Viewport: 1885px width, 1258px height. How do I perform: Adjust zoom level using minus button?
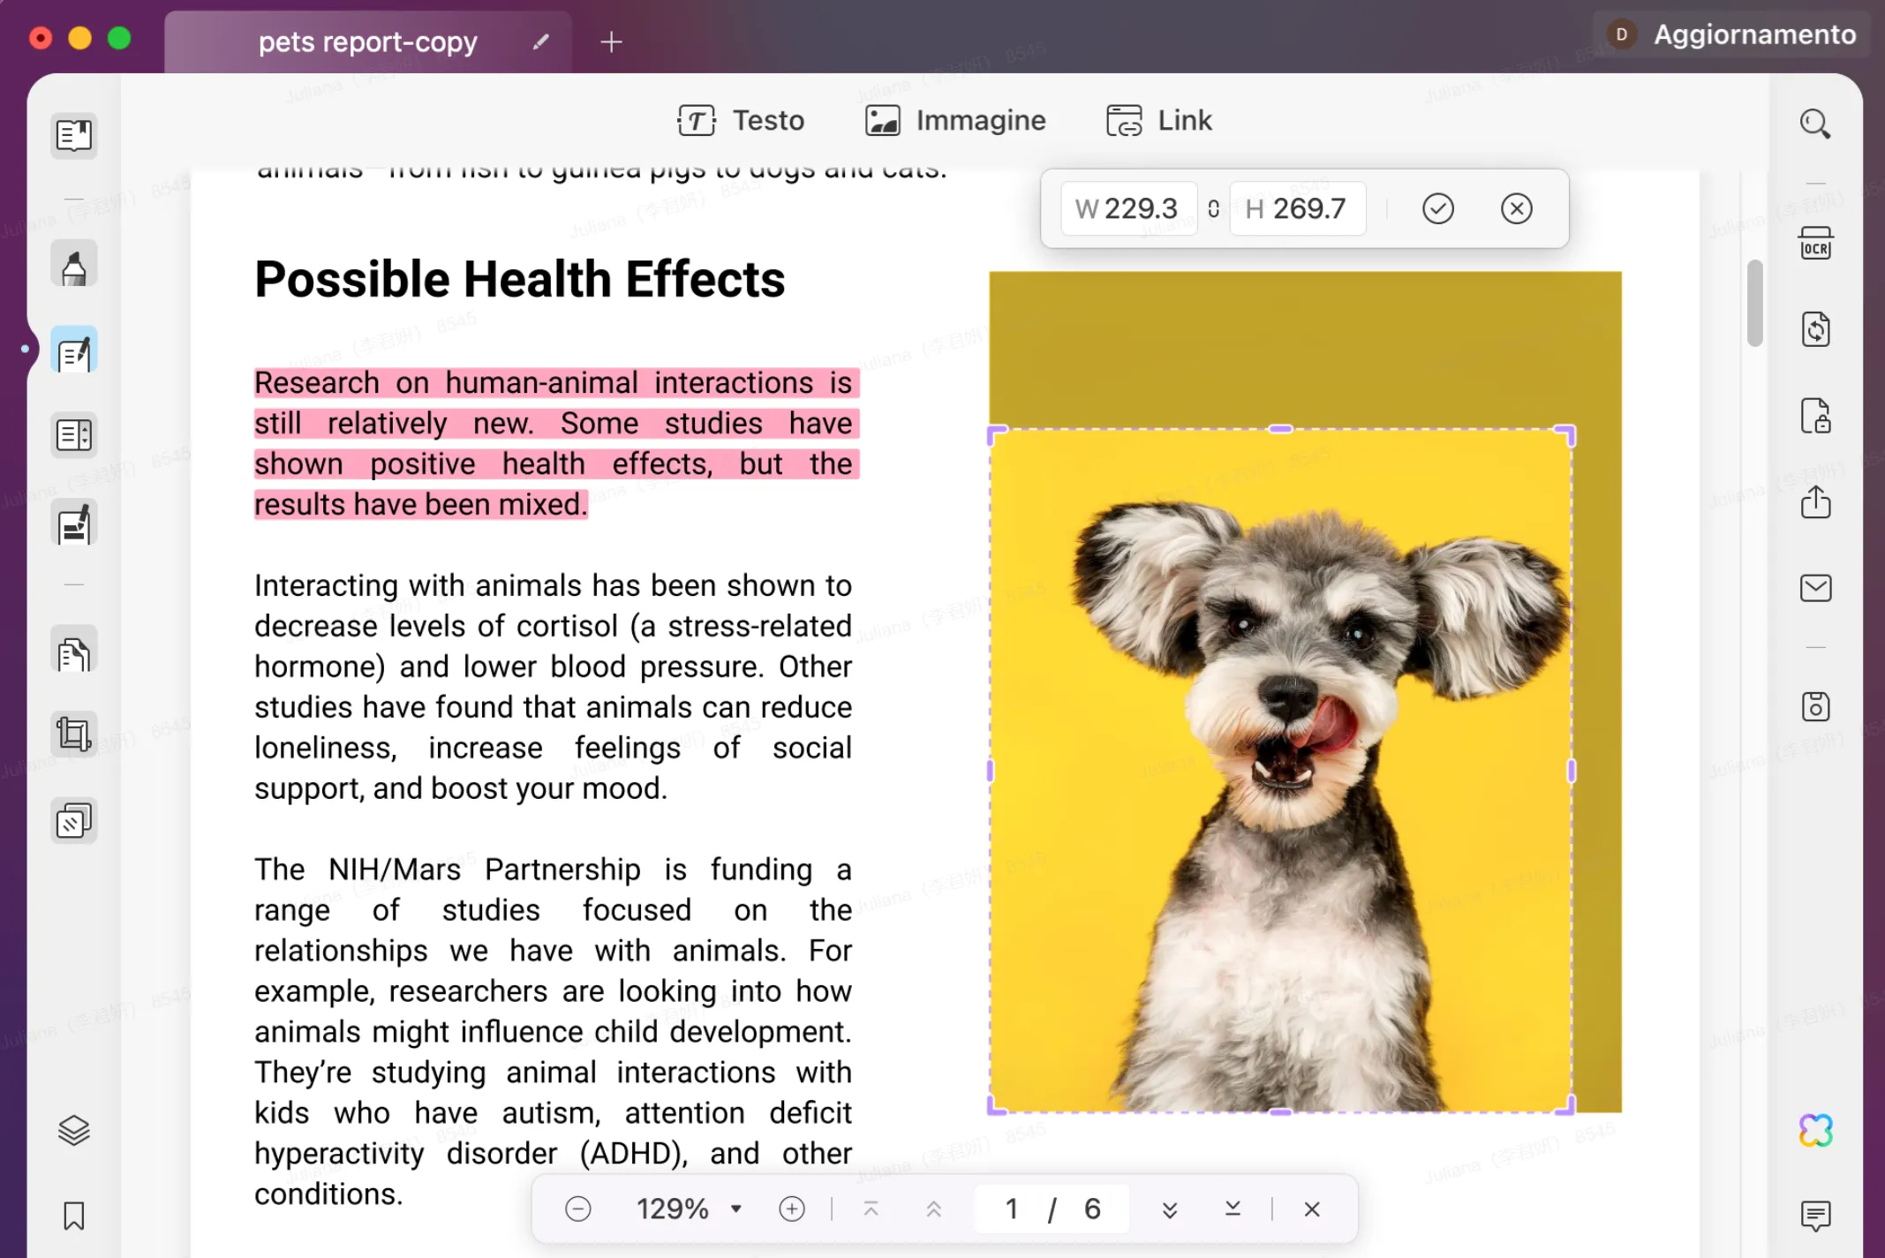[x=578, y=1209]
